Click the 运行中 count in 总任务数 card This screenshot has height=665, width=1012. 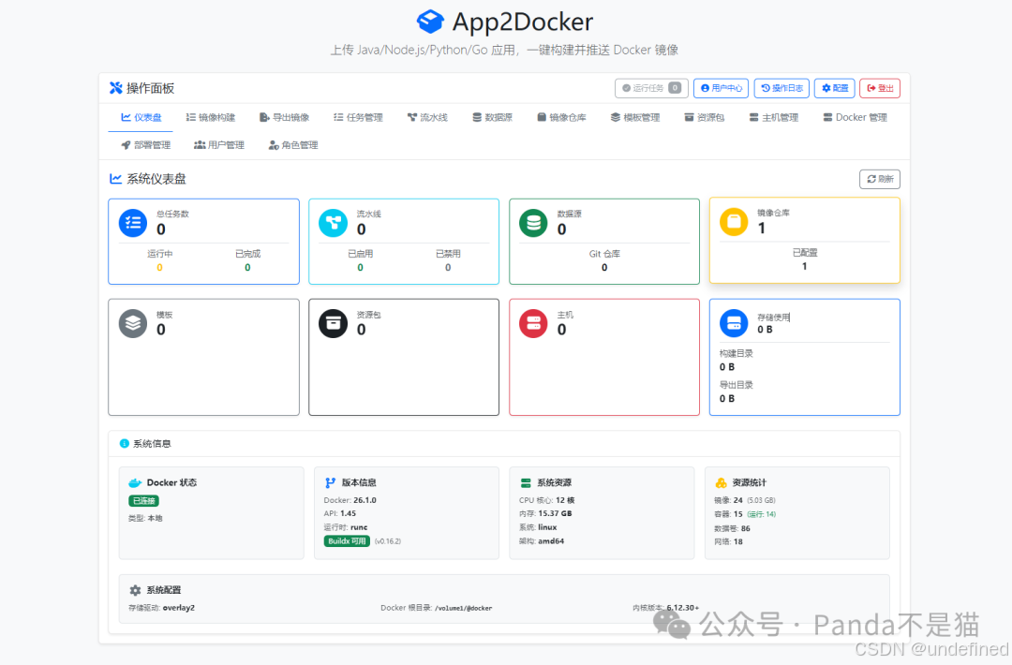tap(159, 268)
